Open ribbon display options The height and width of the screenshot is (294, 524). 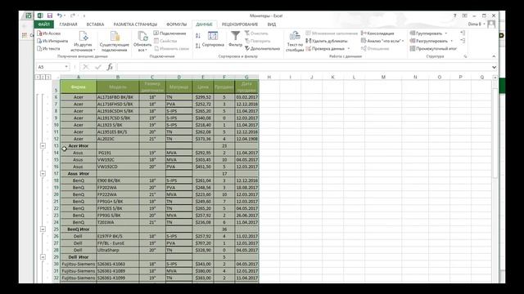[x=464, y=16]
